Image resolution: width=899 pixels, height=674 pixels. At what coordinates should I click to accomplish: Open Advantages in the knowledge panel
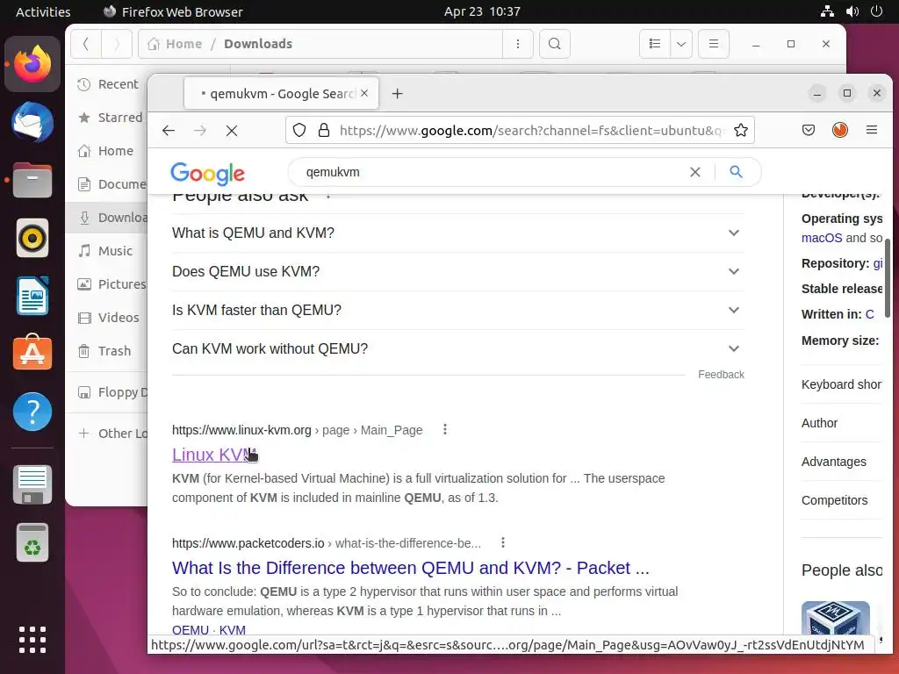click(834, 462)
